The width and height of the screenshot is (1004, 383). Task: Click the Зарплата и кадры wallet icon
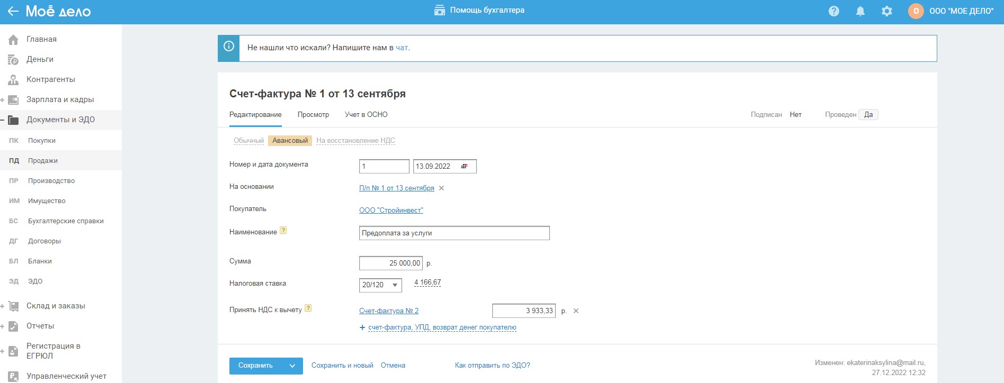[13, 99]
